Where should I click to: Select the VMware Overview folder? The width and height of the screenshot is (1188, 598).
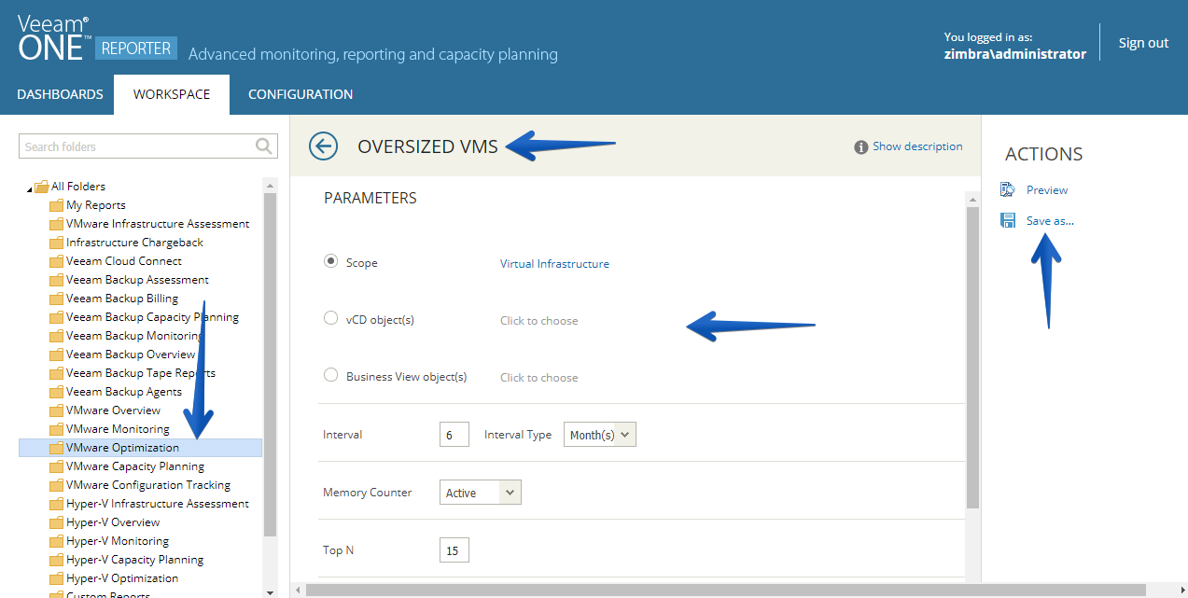click(113, 410)
